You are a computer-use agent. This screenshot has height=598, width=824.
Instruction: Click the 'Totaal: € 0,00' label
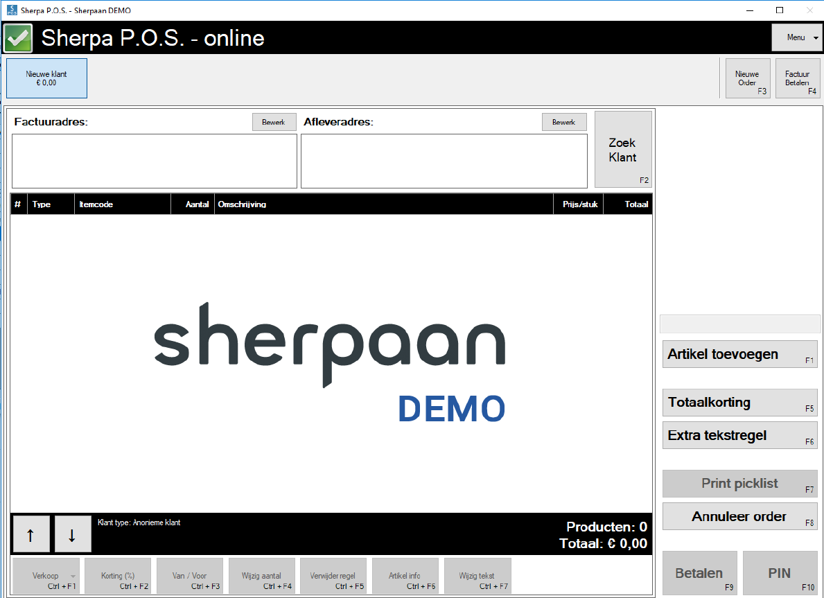604,543
